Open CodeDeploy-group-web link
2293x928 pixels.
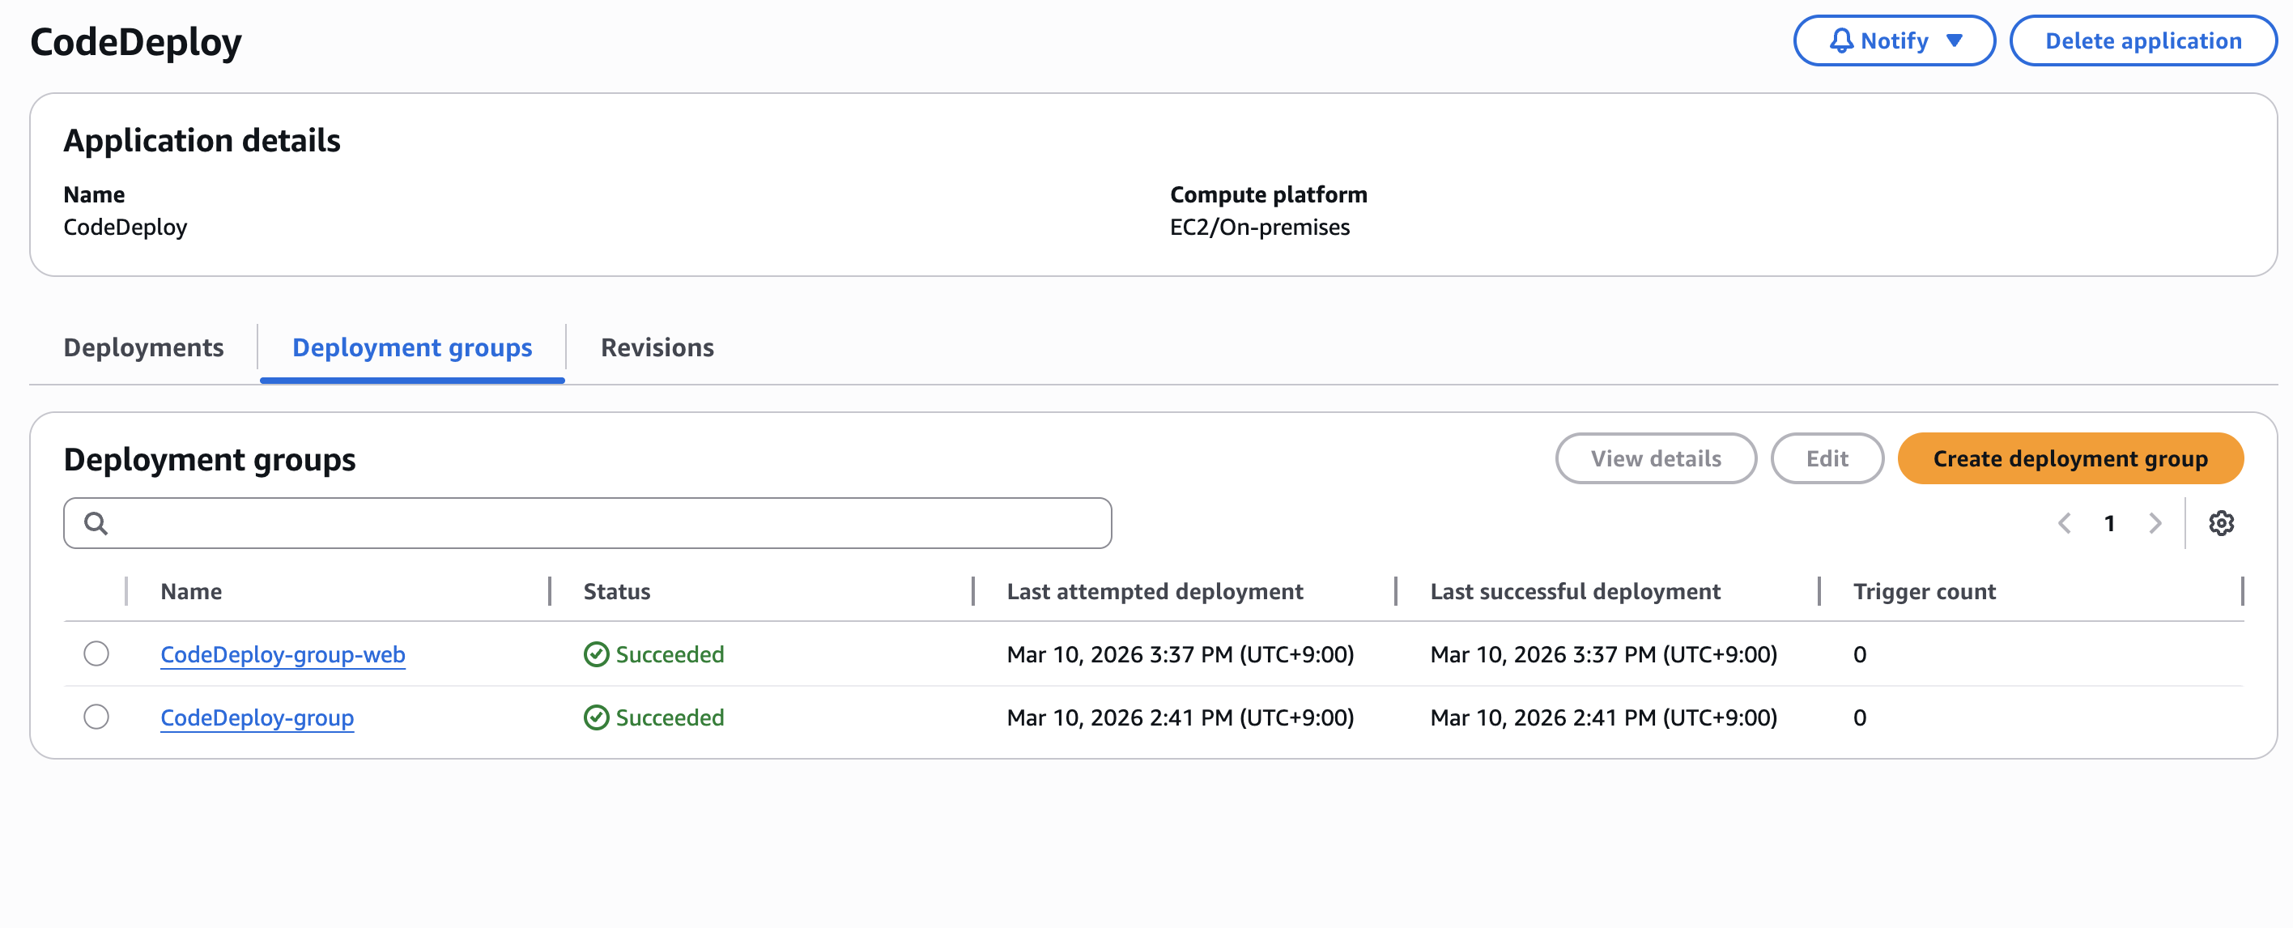point(283,653)
